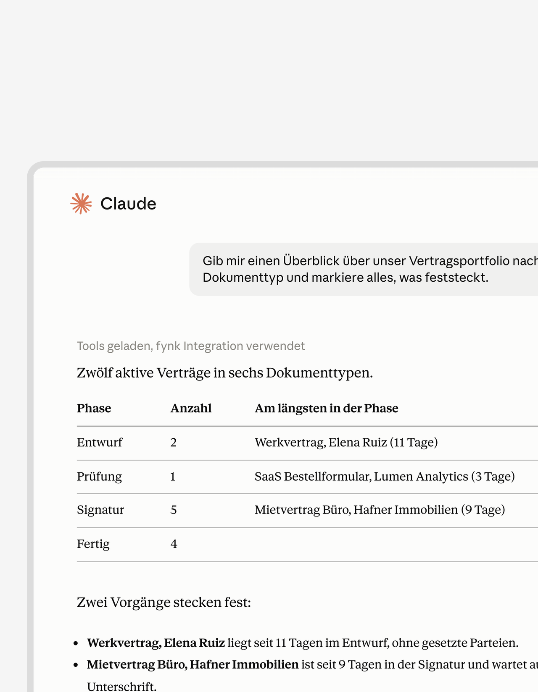Click count '2' in the Entwurf row
The width and height of the screenshot is (538, 692).
(174, 443)
